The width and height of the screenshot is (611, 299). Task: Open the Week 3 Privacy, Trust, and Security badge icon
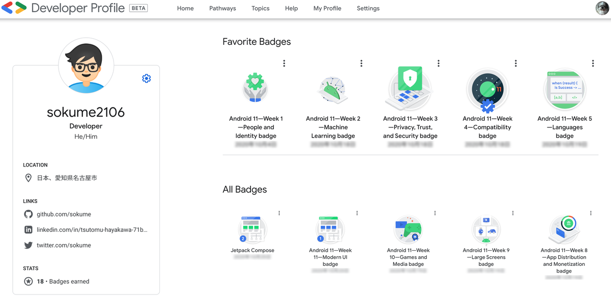[410, 88]
